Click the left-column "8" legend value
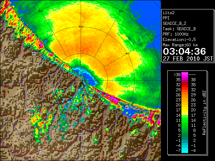 [x=179, y=125]
